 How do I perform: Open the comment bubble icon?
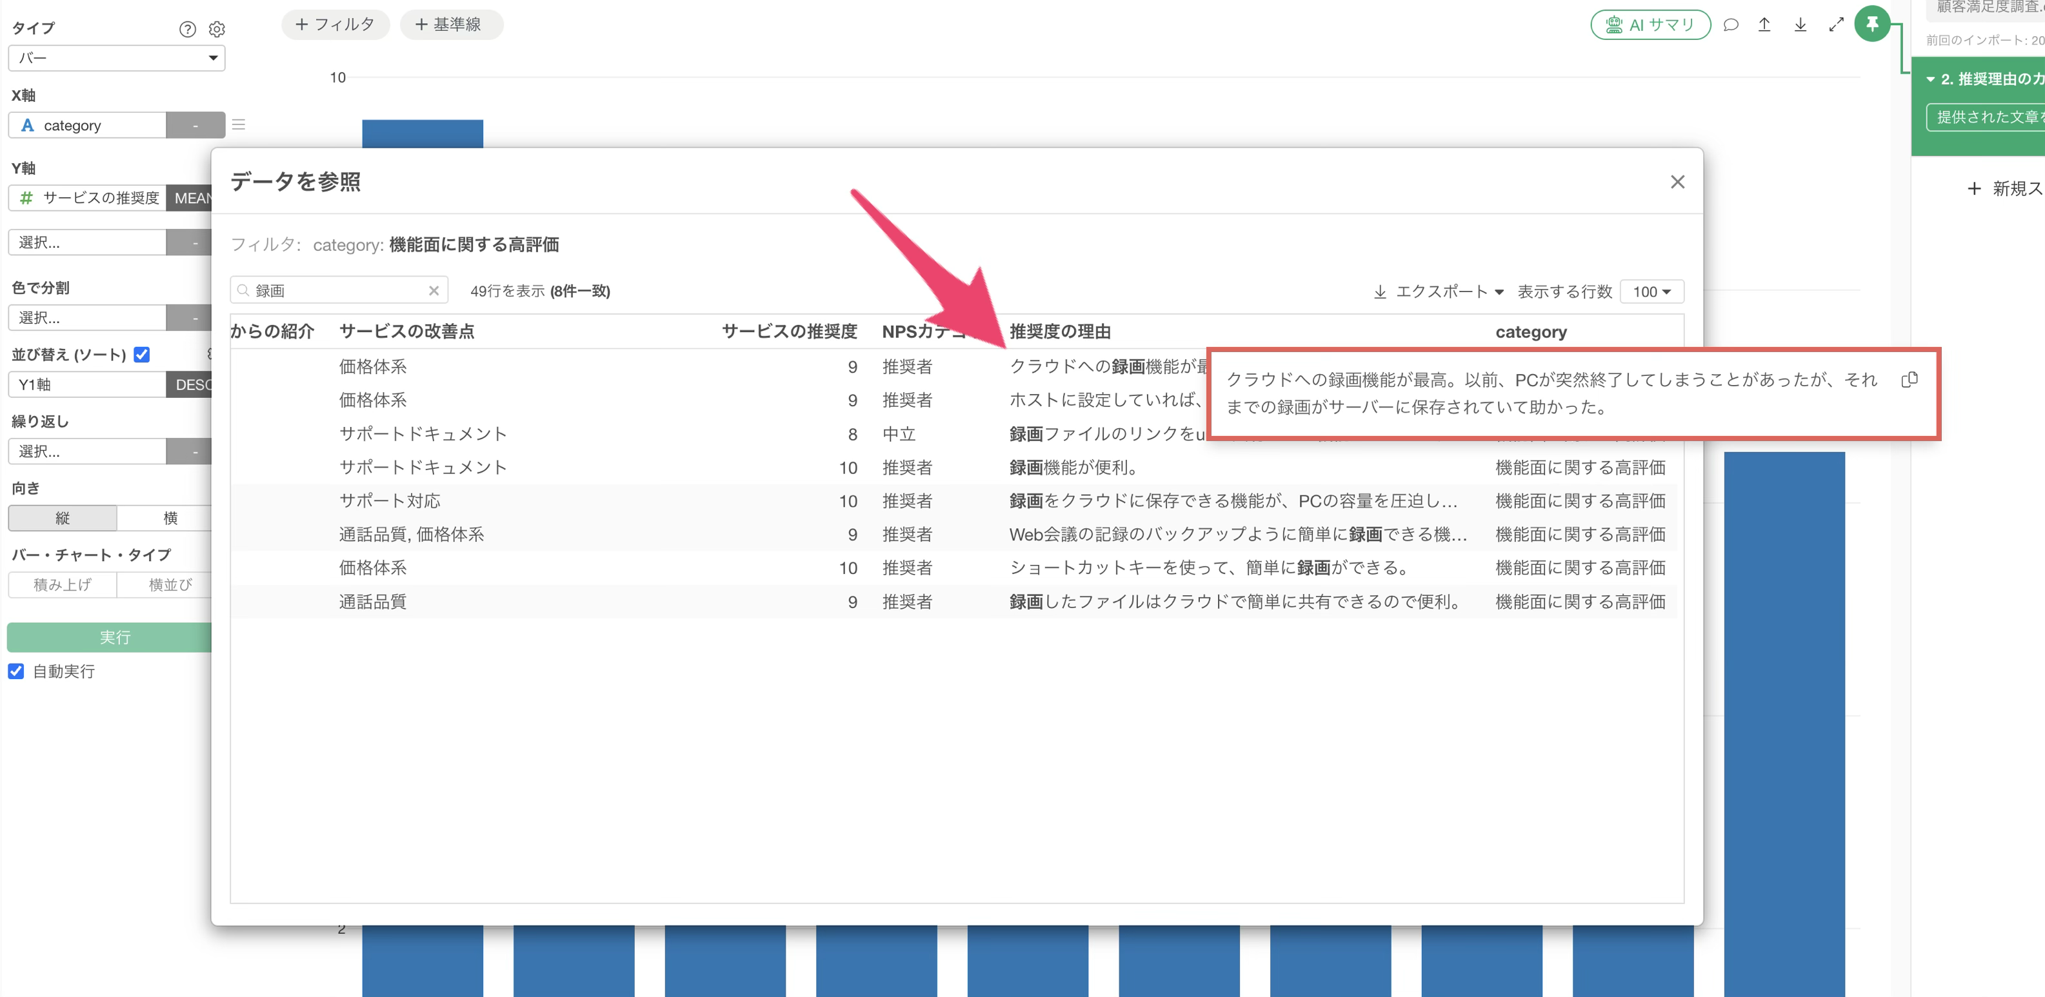[x=1731, y=25]
